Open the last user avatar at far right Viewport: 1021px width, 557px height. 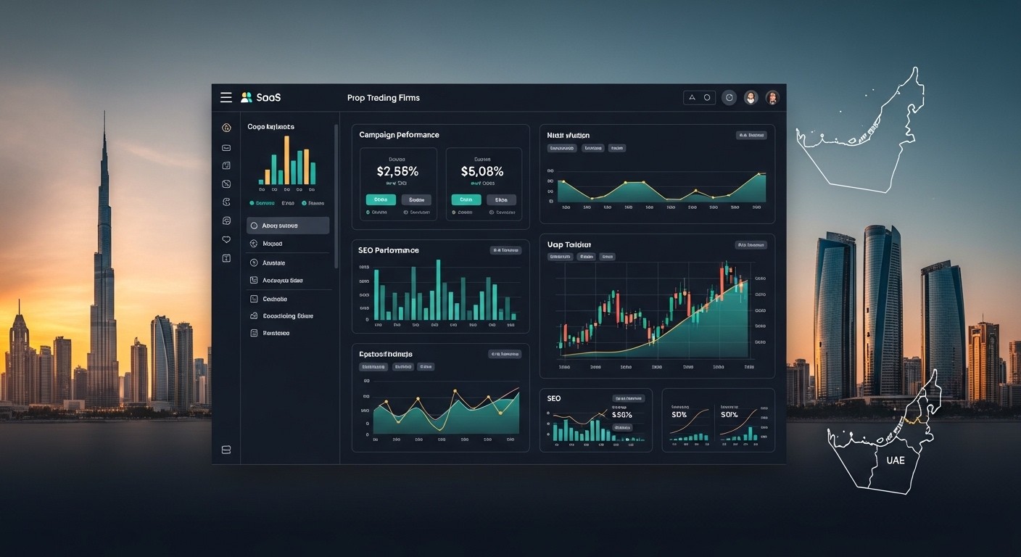point(773,97)
